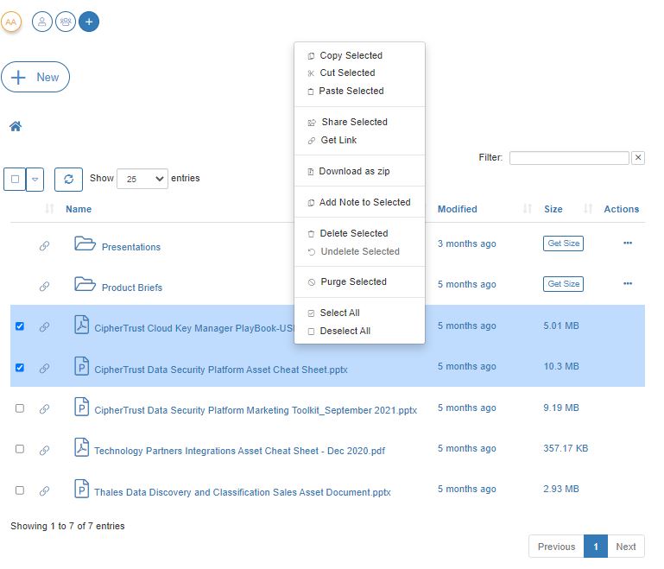Click link icon for Platform Asset Cheat Sheet
Image resolution: width=664 pixels, height=569 pixels.
point(44,369)
